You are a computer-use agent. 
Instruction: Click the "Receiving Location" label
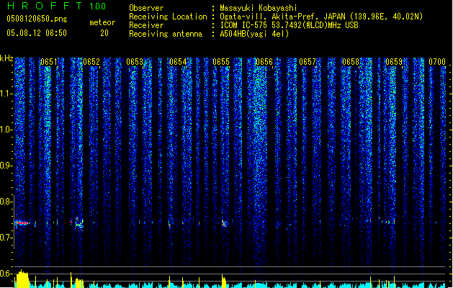click(x=168, y=17)
